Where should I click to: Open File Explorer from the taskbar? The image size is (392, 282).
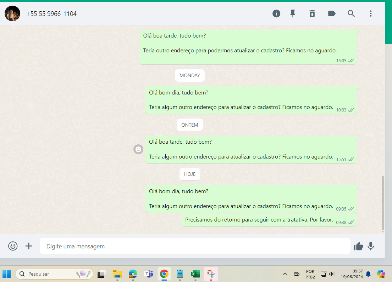[x=117, y=274]
